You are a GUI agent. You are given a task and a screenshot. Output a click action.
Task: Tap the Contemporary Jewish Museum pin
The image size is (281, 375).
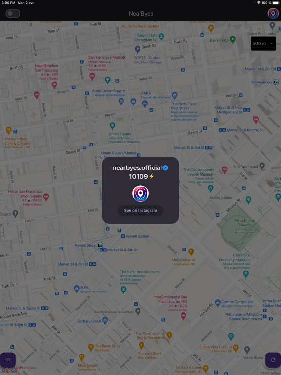point(211,188)
